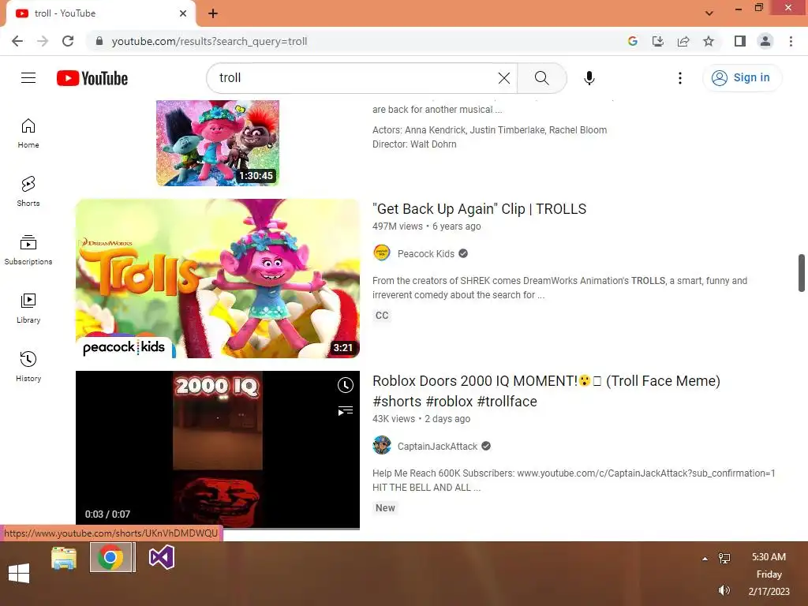Add Roblox short to queue

click(346, 410)
